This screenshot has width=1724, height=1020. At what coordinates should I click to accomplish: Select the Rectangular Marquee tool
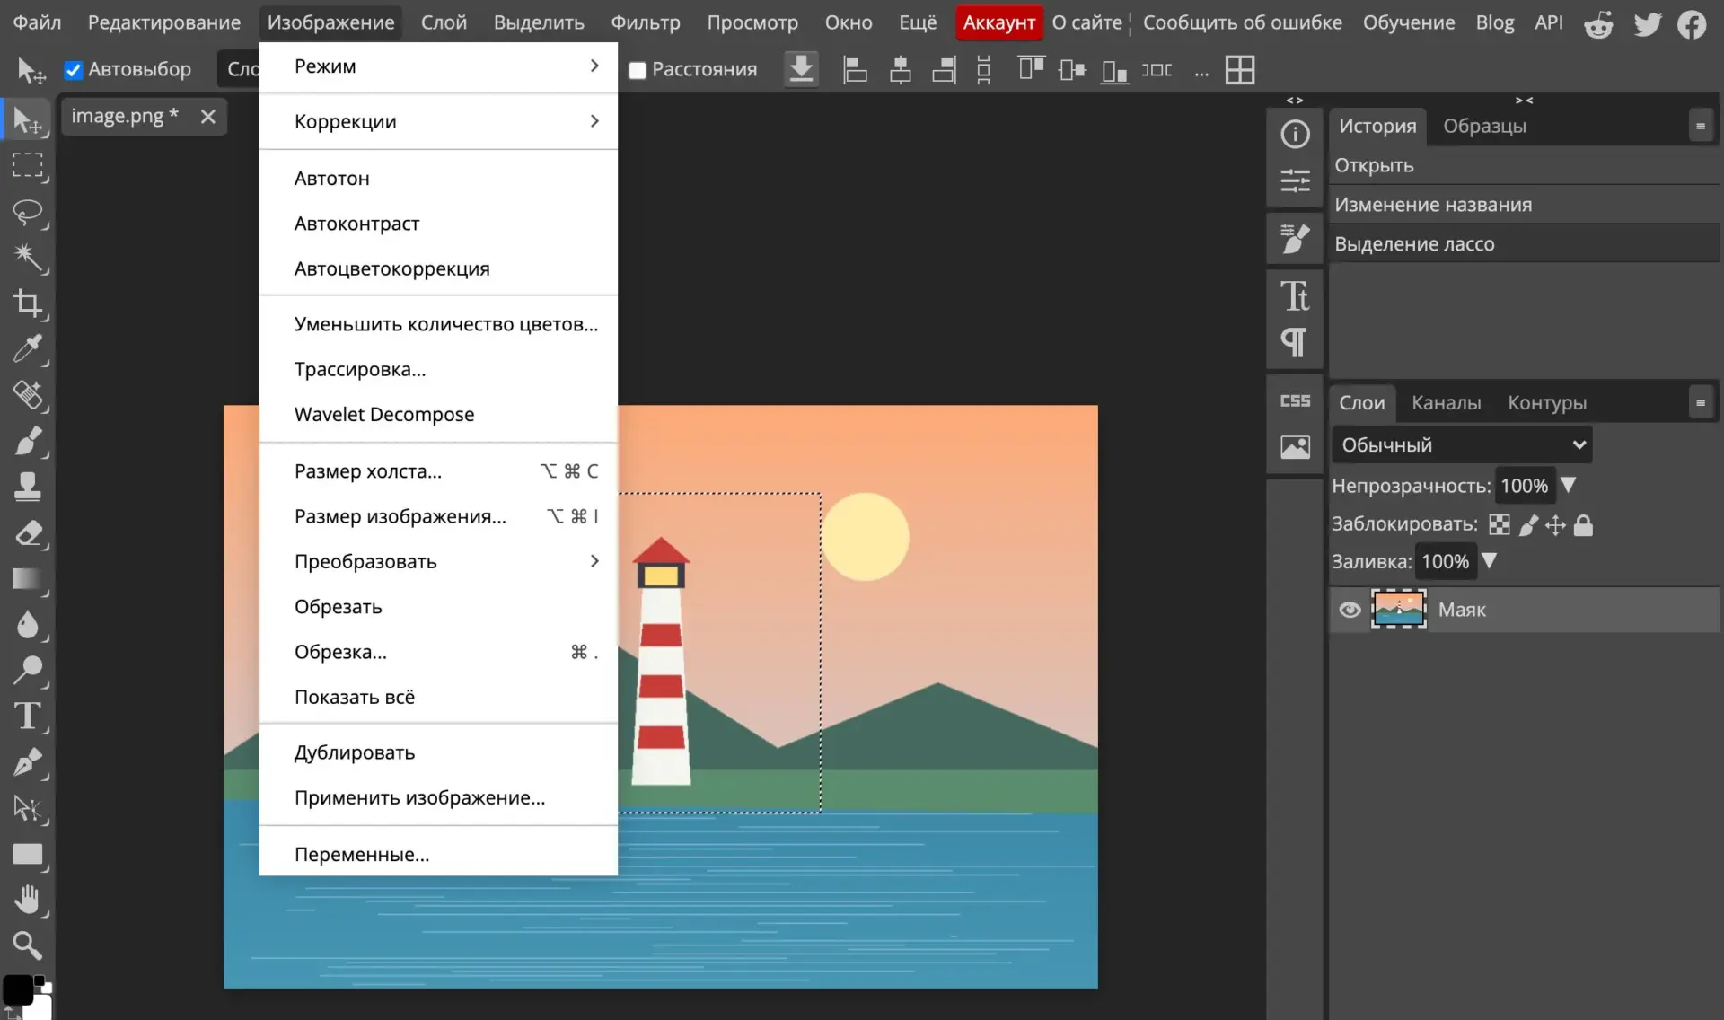pos(27,165)
